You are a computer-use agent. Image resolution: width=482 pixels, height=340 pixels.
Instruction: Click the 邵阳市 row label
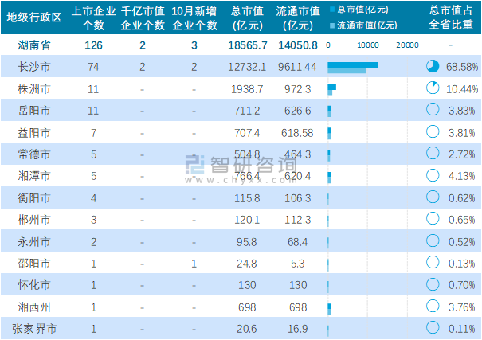coord(33,262)
